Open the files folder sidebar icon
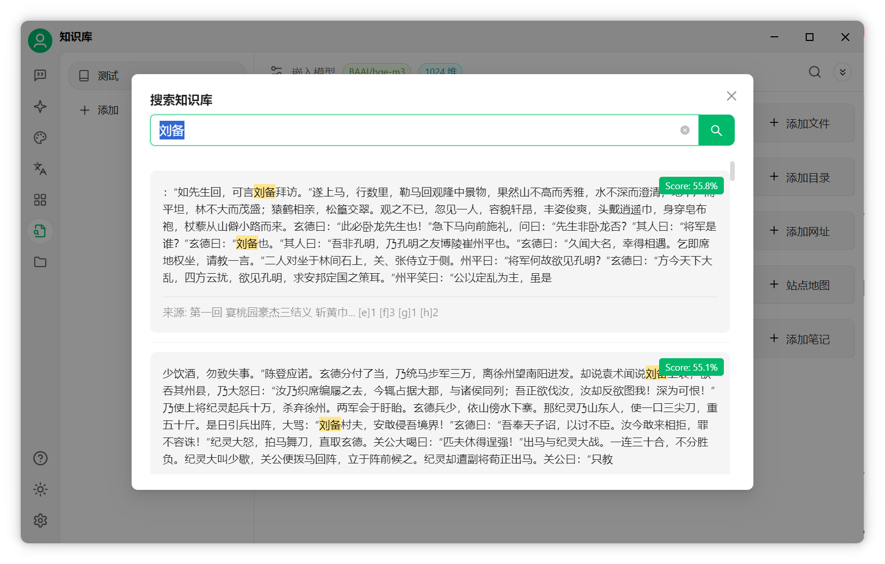 pos(40,262)
